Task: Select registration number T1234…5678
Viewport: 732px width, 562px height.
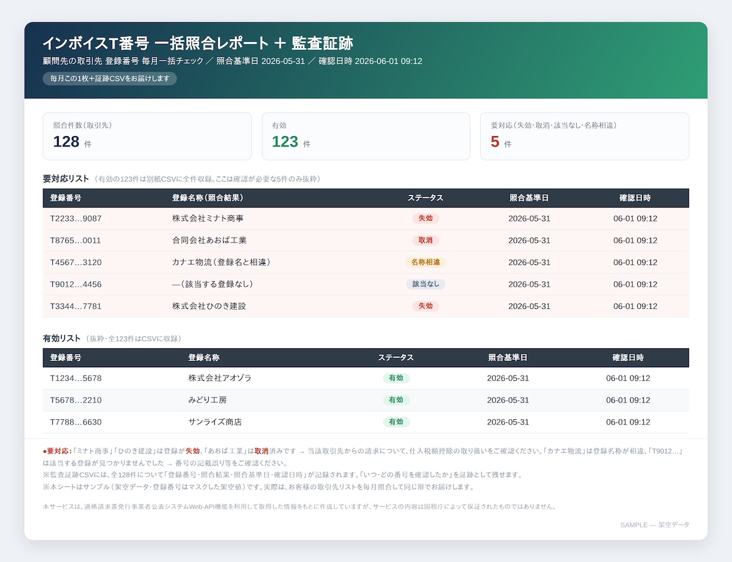Action: (x=76, y=378)
